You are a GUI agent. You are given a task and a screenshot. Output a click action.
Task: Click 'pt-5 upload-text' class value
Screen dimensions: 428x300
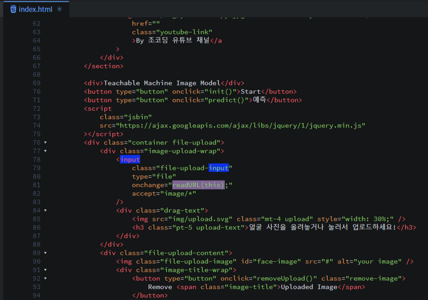click(x=209, y=228)
